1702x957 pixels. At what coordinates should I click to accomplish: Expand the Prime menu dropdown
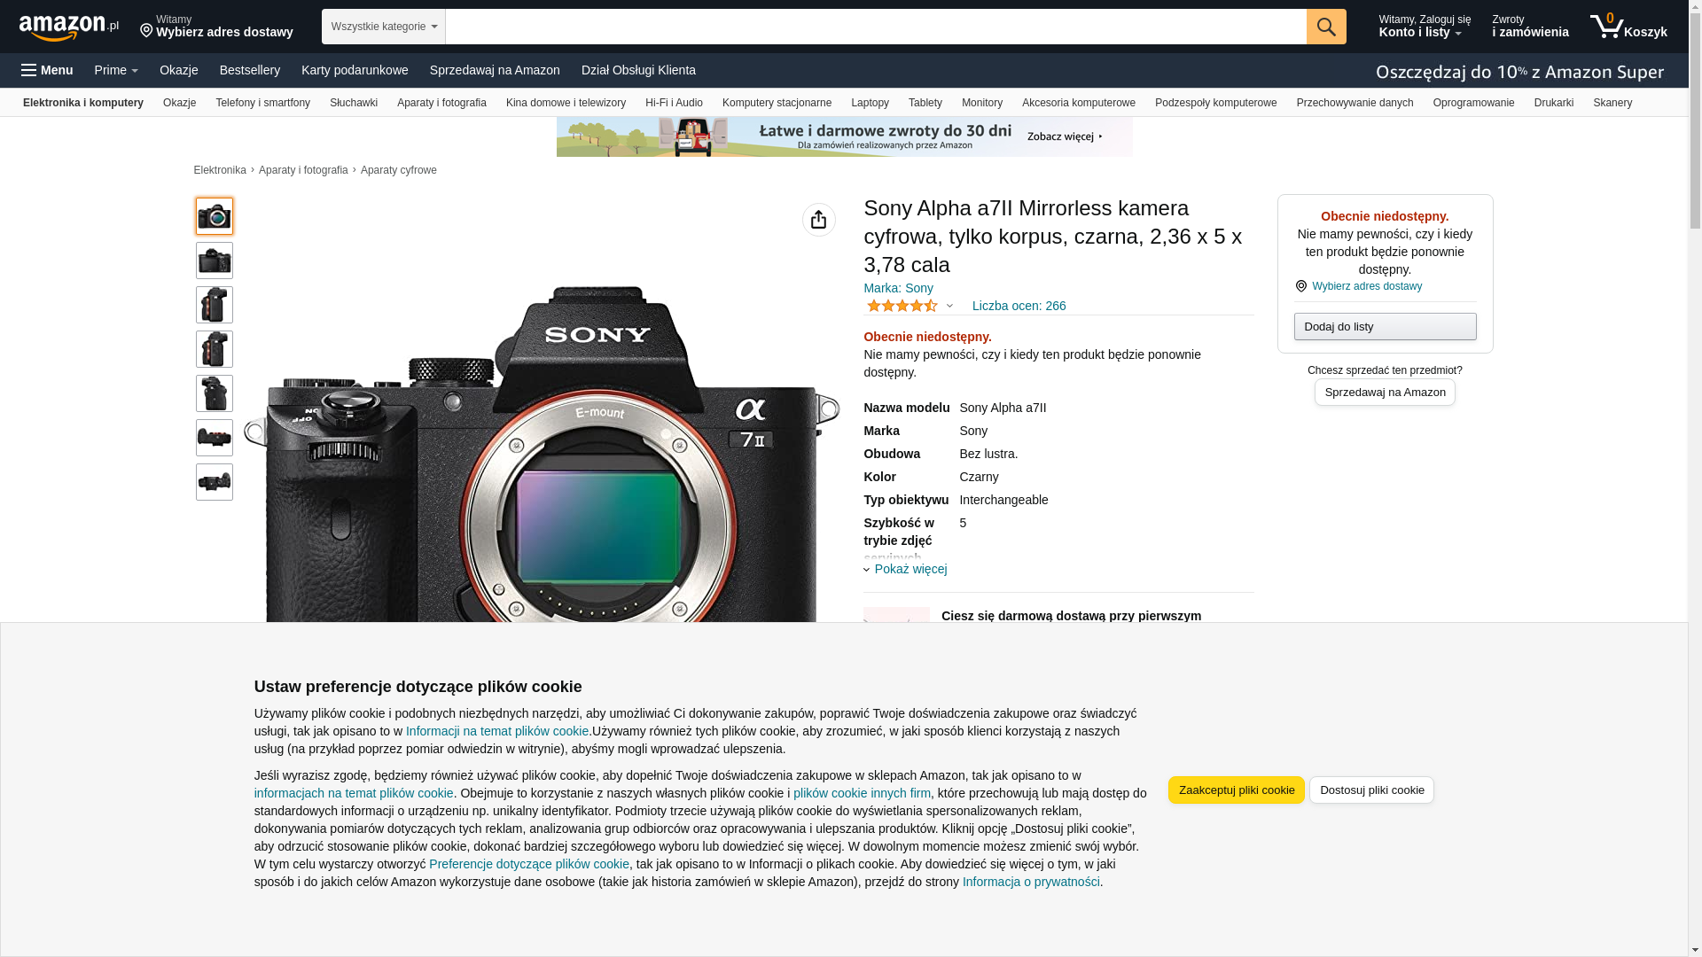[x=116, y=70]
